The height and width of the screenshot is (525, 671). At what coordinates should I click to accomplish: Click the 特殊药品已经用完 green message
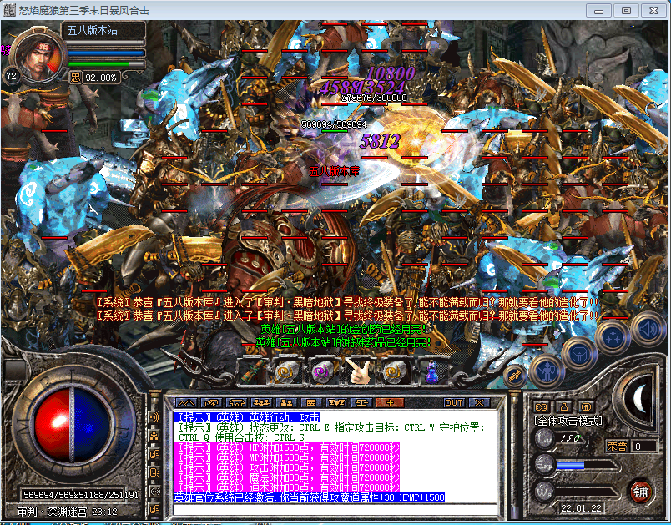tap(344, 342)
